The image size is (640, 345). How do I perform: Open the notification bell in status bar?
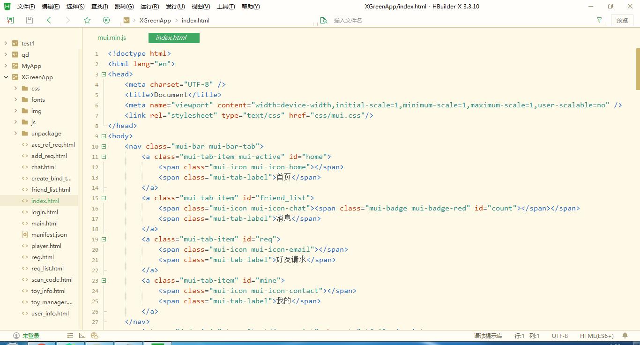(x=625, y=336)
